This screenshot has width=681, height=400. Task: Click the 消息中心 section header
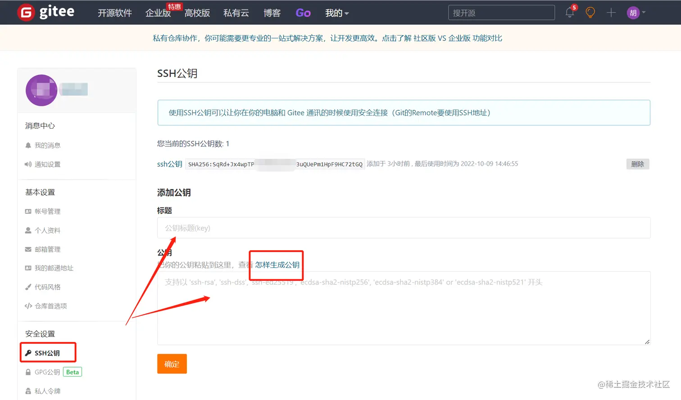(x=40, y=126)
